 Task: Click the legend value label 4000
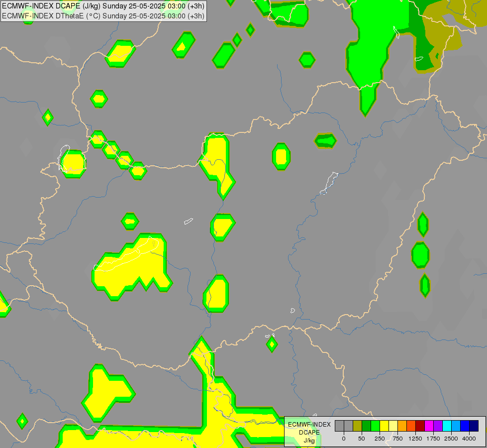(x=469, y=439)
